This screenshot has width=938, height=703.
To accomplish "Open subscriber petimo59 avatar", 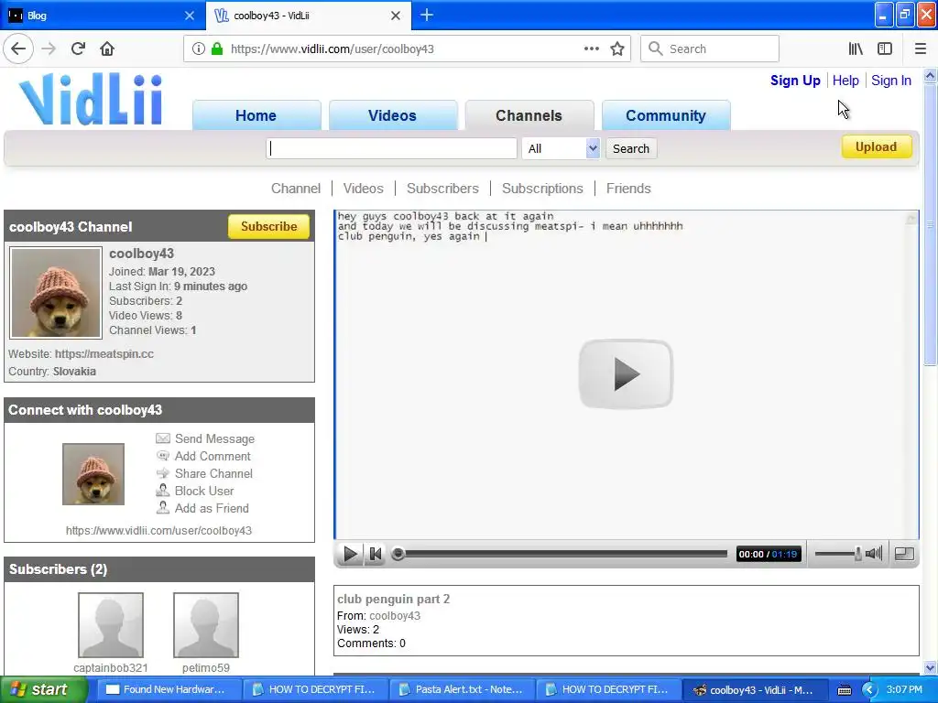I will 206,625.
